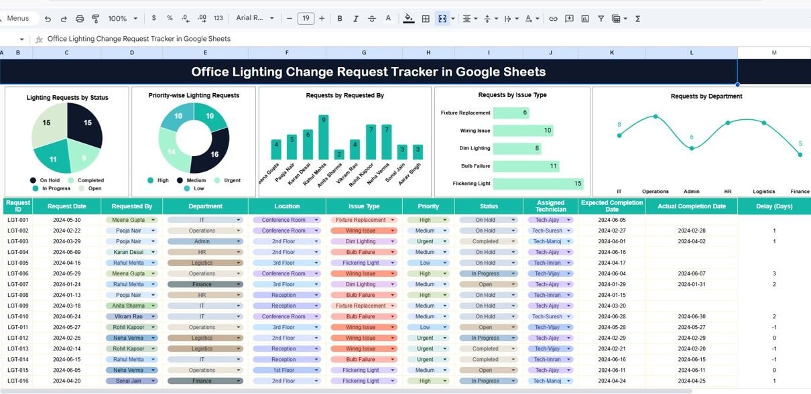Open the Fill color picker
This screenshot has width=811, height=394.
click(408, 19)
